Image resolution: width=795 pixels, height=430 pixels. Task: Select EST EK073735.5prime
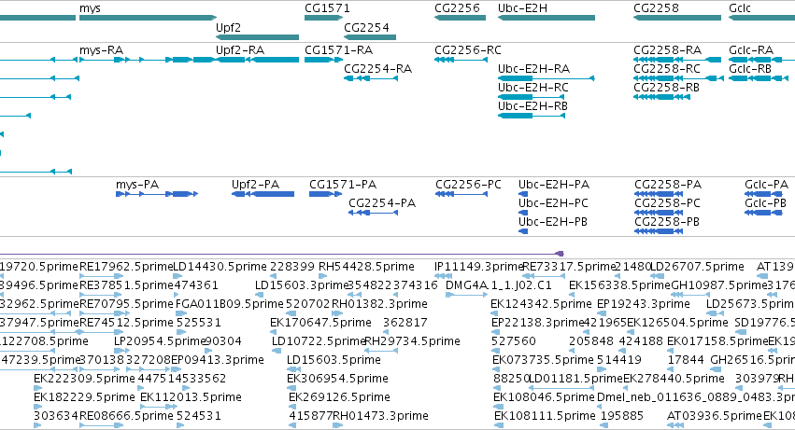coord(543,360)
